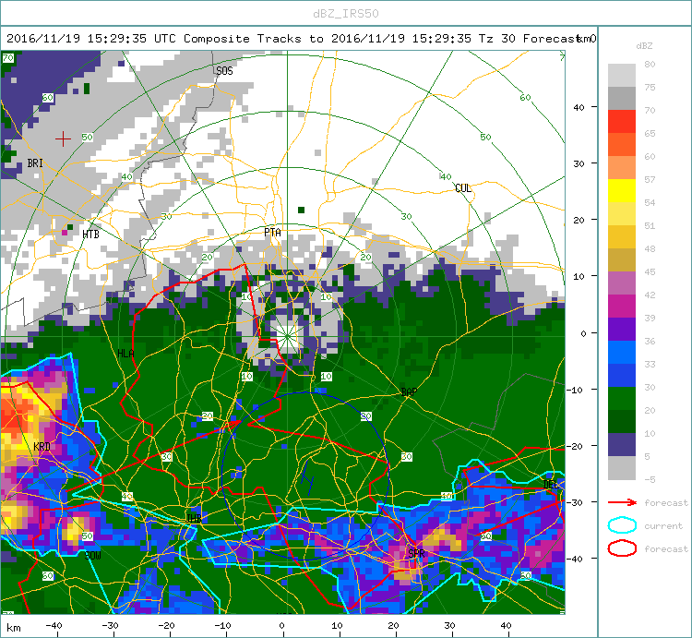Select the red 65-70 dBZ swatch

pos(621,121)
